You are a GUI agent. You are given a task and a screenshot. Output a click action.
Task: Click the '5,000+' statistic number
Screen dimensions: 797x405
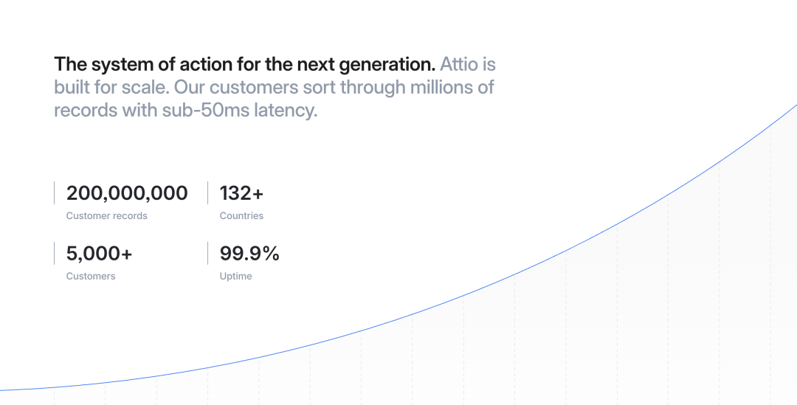pos(99,254)
